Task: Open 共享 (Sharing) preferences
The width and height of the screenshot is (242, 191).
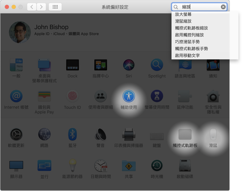Action: [129, 165]
